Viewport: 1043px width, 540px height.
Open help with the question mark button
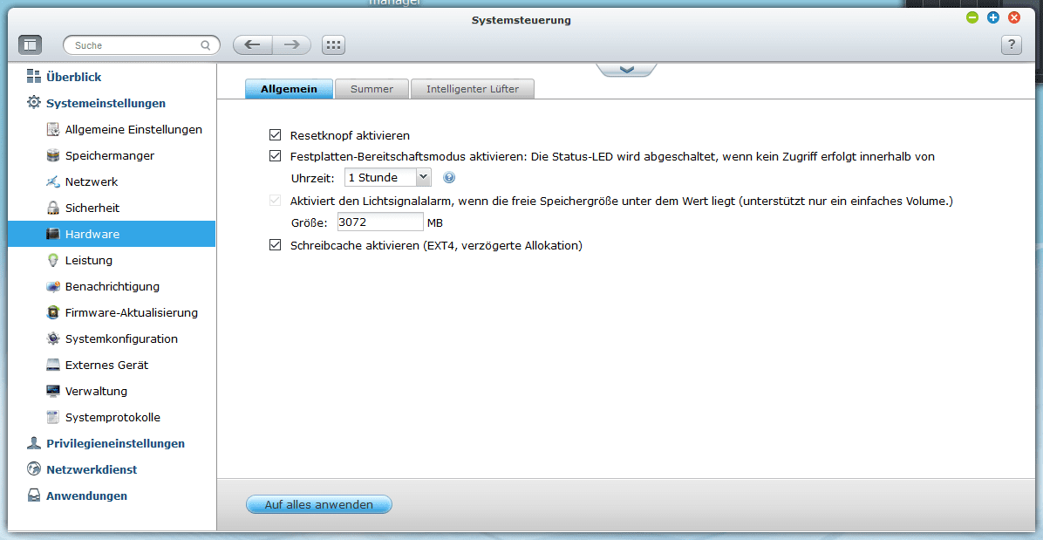(1011, 44)
